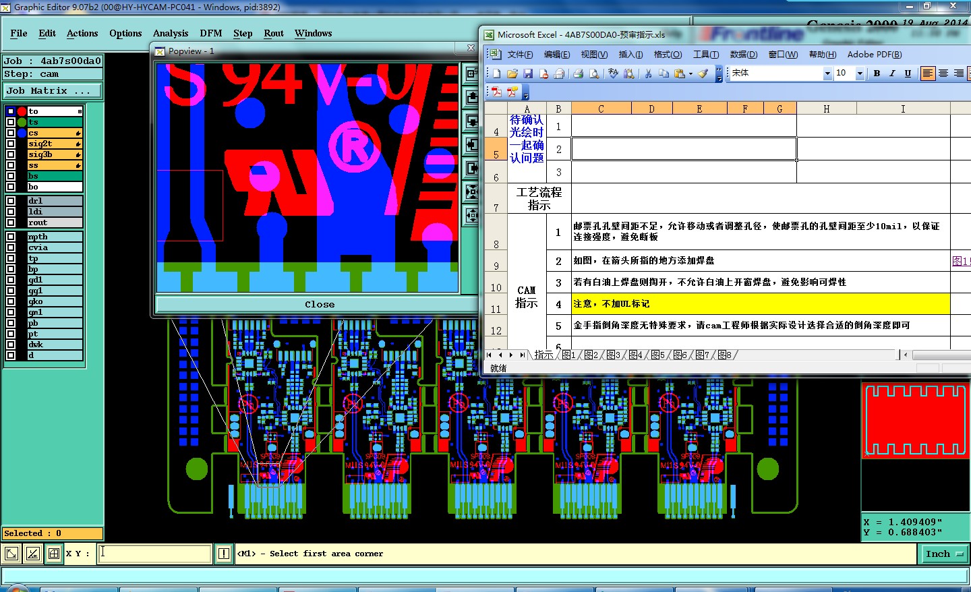The height and width of the screenshot is (592, 971).
Task: Click the Job Matrix button
Action: click(53, 90)
